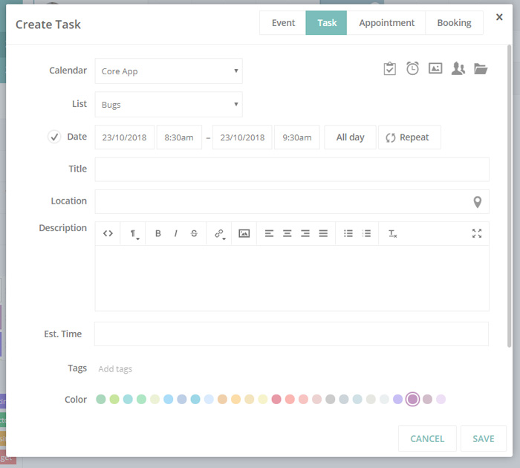
Task: Click into the Location field
Action: (292, 201)
